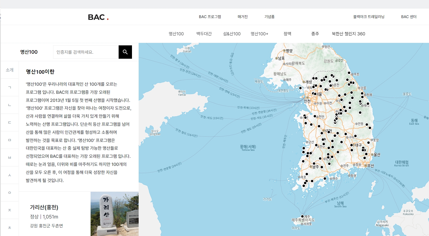Viewport: 429px width, 236px height.
Task: Click the 가리산 summit stone thumbnail
Action: coord(114,214)
